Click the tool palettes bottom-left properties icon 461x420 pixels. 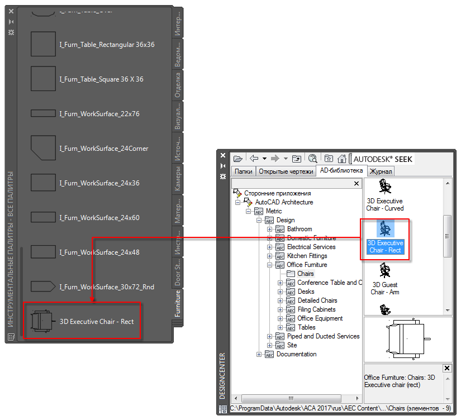pos(11,337)
